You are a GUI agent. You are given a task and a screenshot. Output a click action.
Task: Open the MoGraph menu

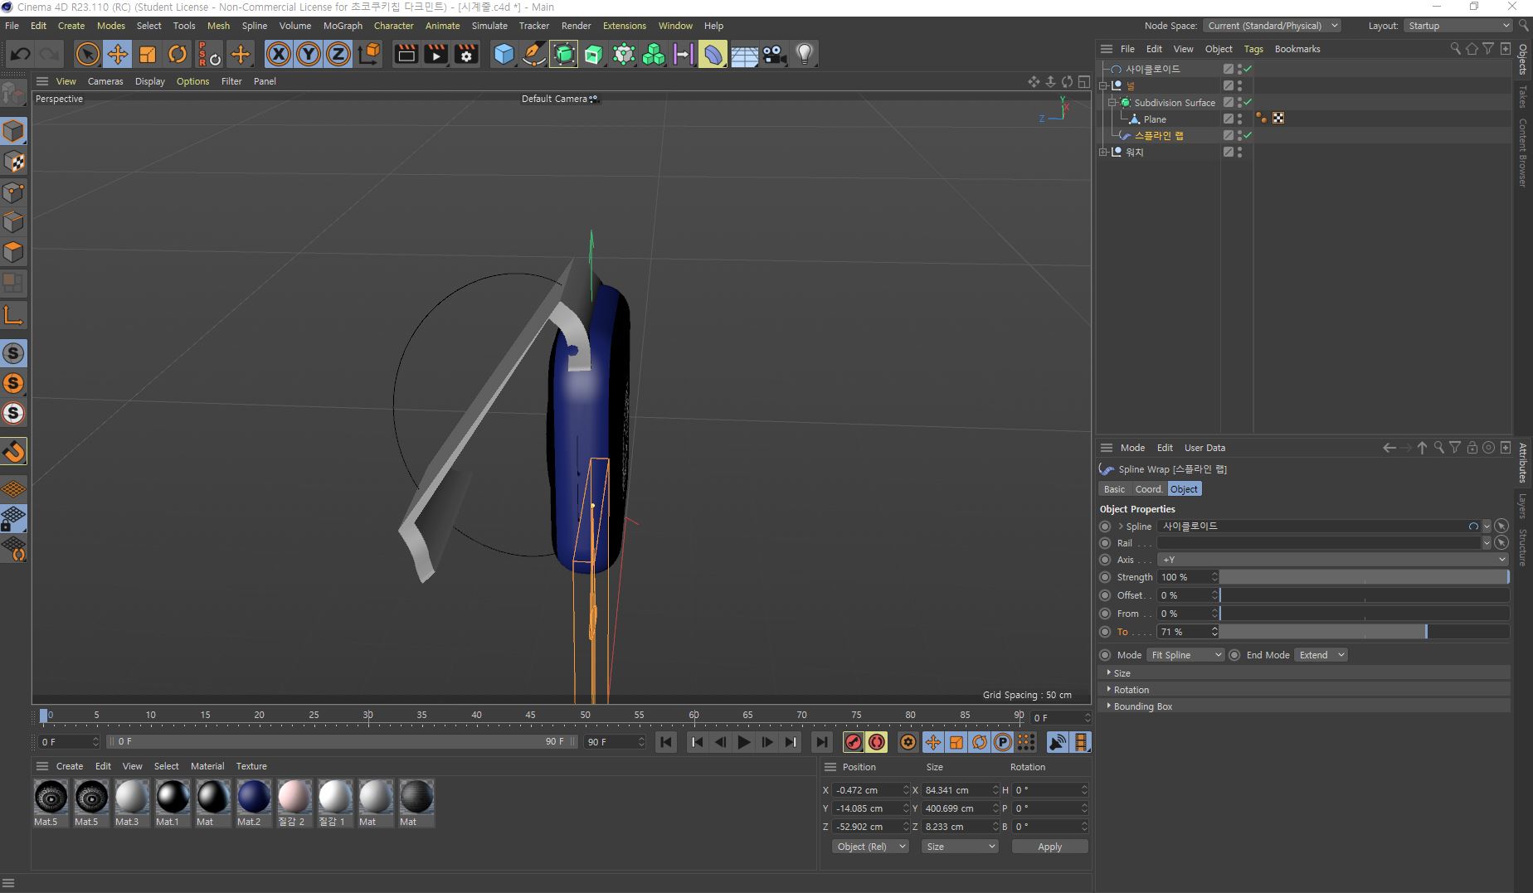343,26
